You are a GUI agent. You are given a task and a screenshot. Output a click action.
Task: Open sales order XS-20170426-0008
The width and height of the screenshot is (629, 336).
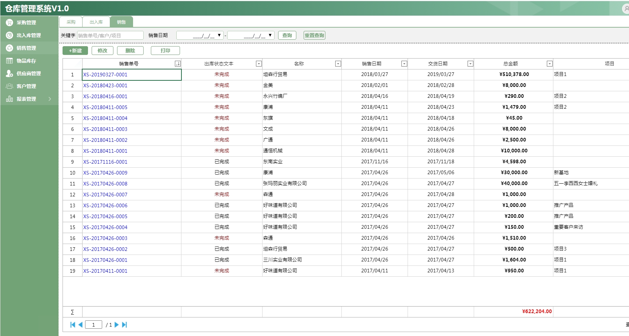(x=105, y=184)
